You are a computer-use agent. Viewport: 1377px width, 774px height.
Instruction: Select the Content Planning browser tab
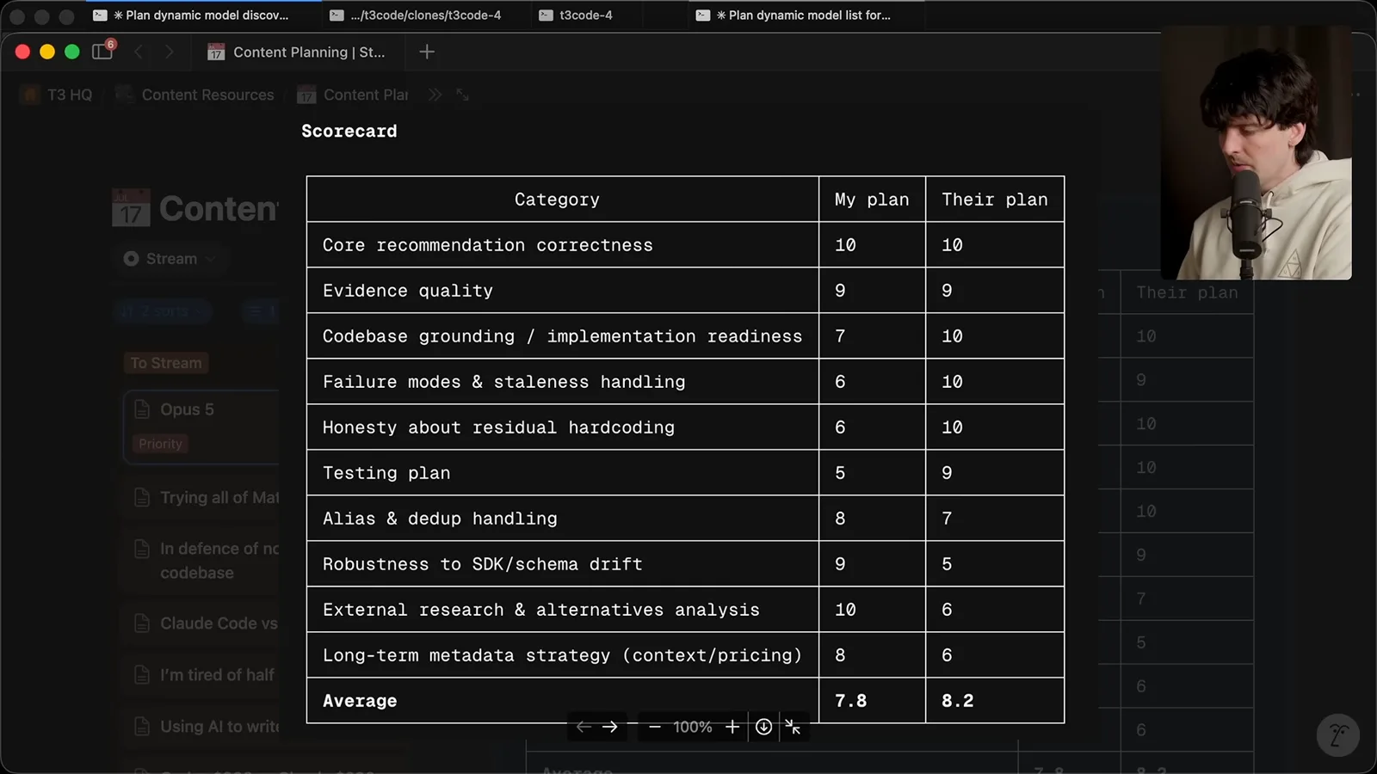pyautogui.click(x=297, y=52)
